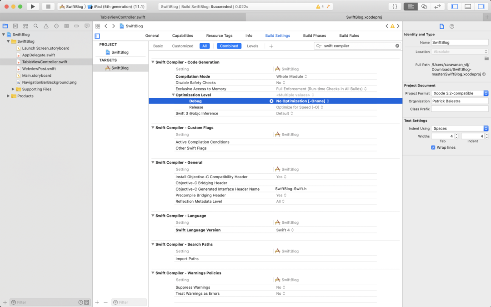Open the General tab
Viewport: 491px width, 307px height.
(152, 36)
